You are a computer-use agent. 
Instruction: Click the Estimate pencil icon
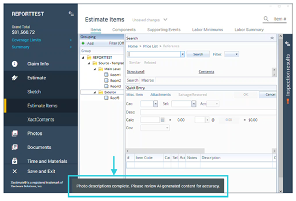[15, 78]
